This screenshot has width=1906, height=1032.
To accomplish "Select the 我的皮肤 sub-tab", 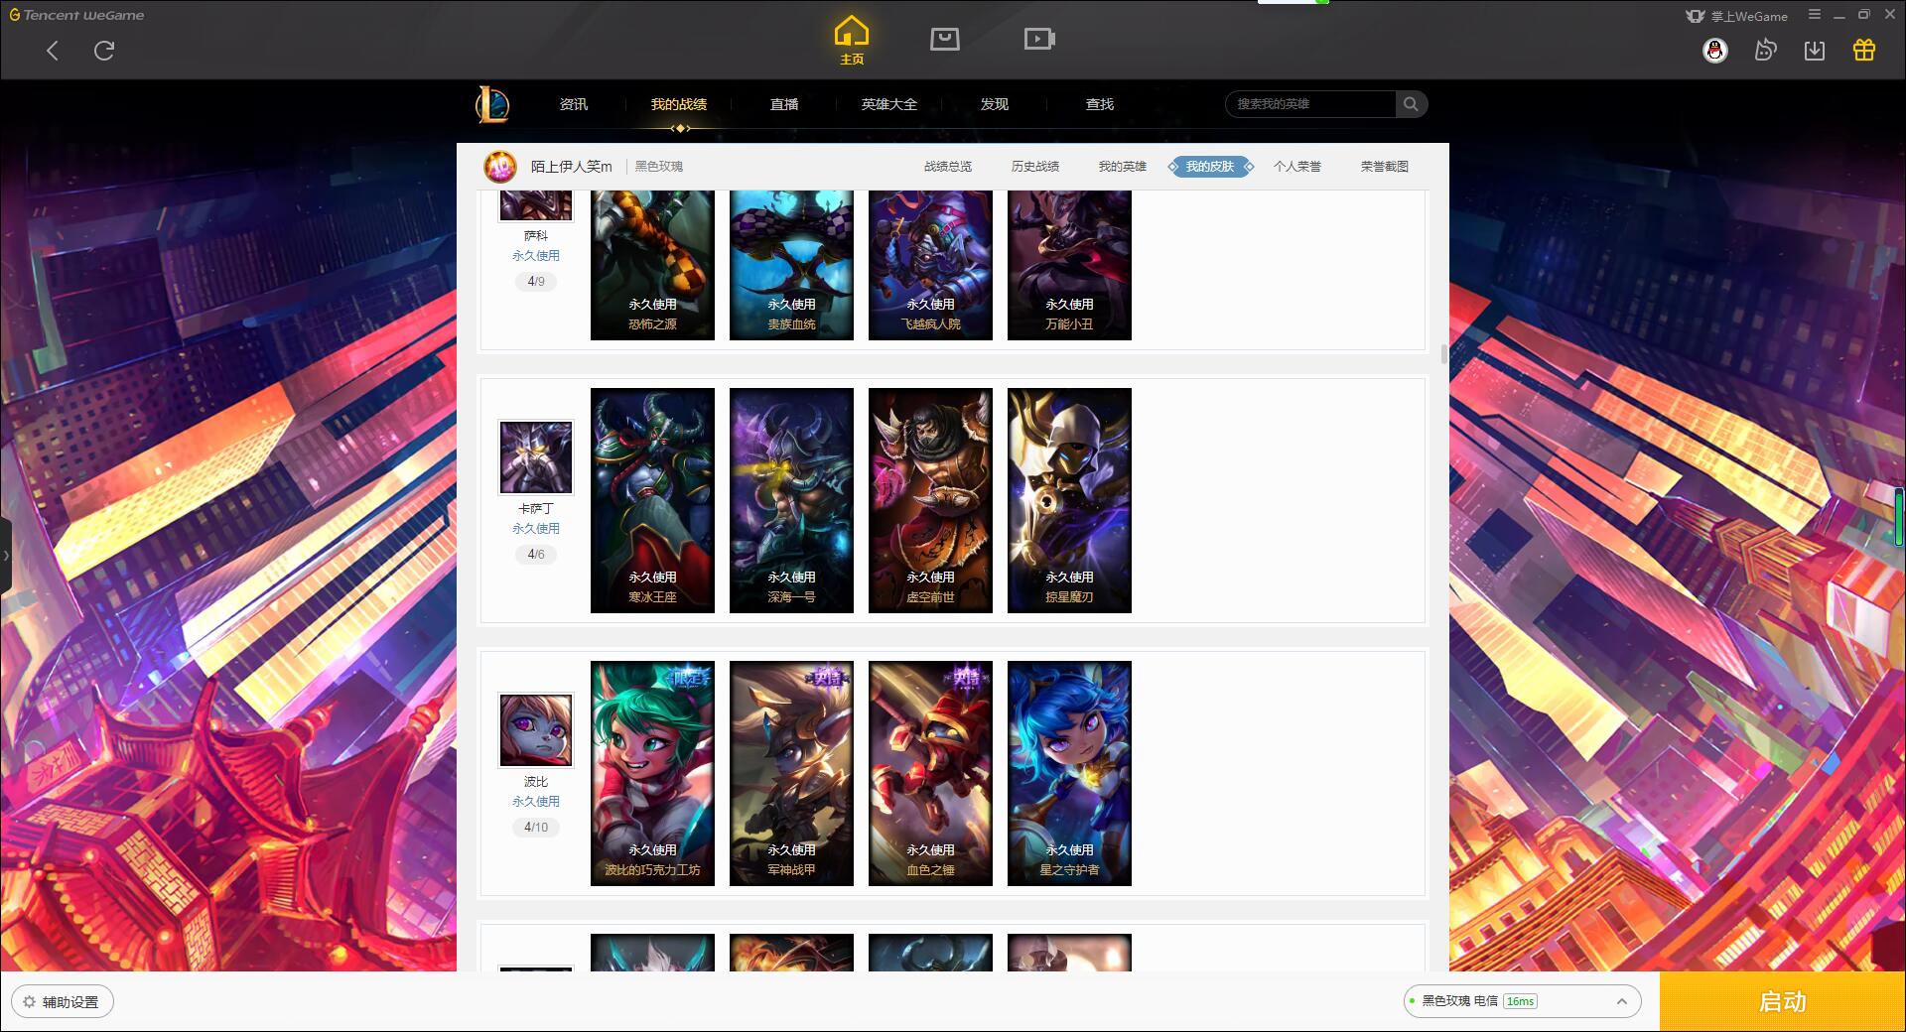I will pos(1210,167).
